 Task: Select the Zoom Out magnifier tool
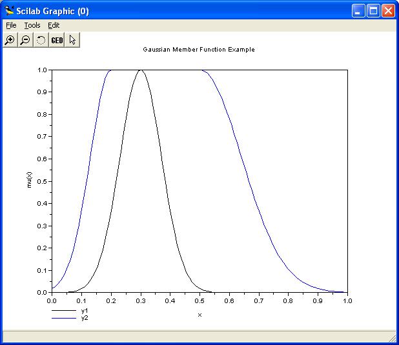click(x=25, y=40)
